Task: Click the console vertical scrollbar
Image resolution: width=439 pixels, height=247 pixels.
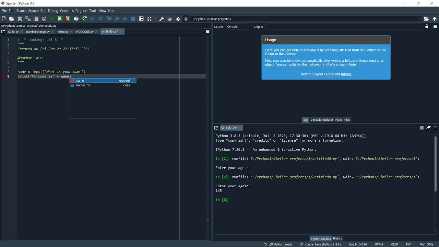Action: (x=436, y=164)
